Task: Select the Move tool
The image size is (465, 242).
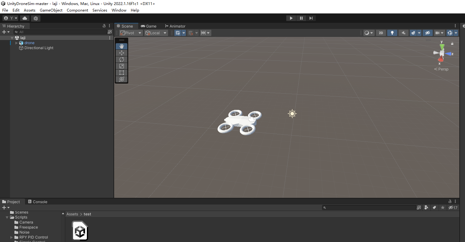Action: (122, 53)
